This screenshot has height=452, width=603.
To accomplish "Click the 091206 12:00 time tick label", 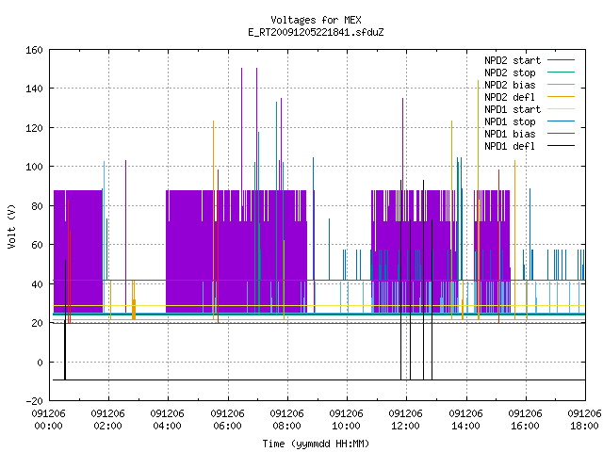I will 405,420.
